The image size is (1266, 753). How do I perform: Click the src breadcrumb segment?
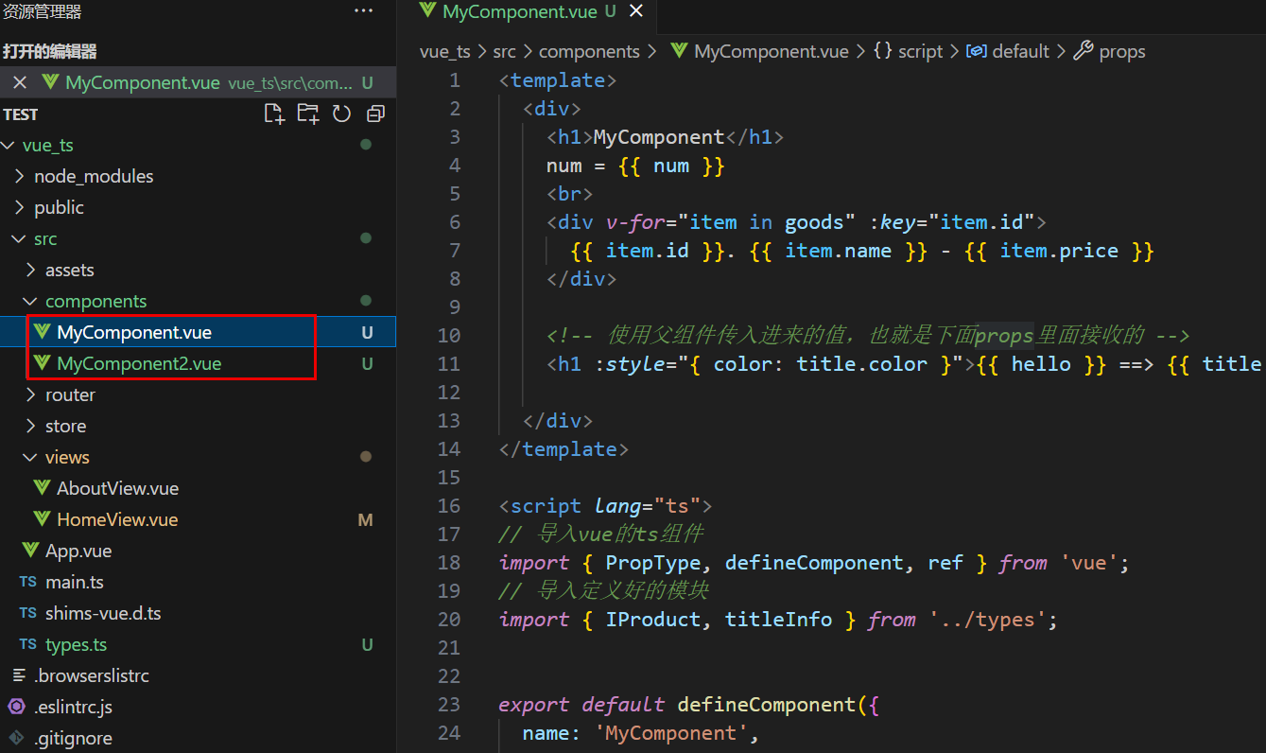click(x=504, y=51)
